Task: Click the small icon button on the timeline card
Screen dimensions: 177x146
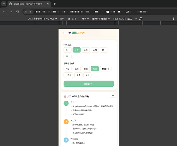Action: [x=113, y=95]
